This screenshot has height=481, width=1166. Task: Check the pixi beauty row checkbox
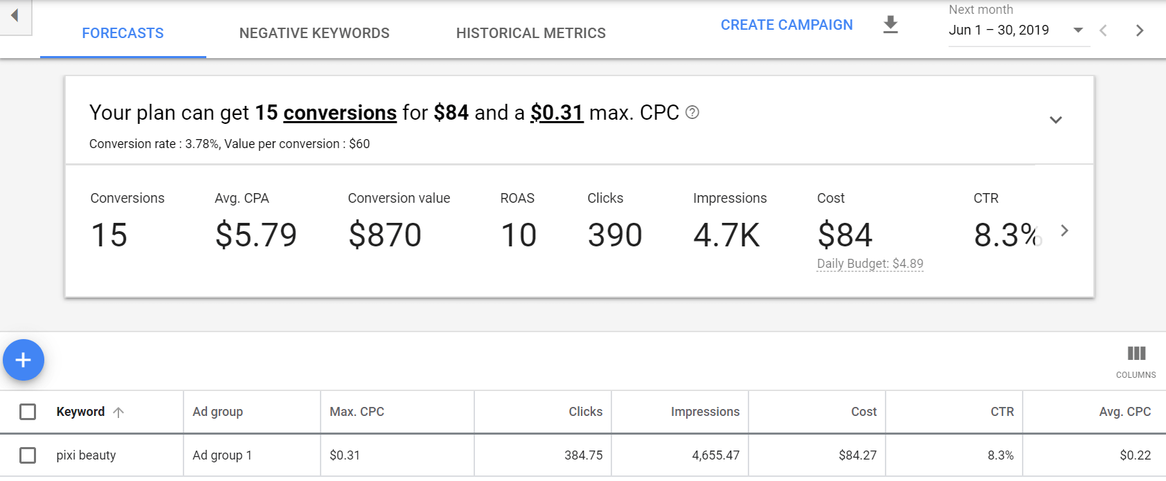(x=28, y=455)
